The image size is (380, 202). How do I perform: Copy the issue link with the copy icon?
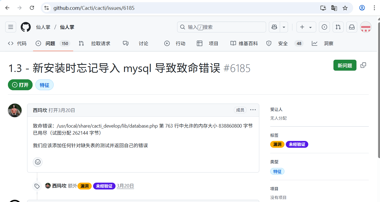363,65
